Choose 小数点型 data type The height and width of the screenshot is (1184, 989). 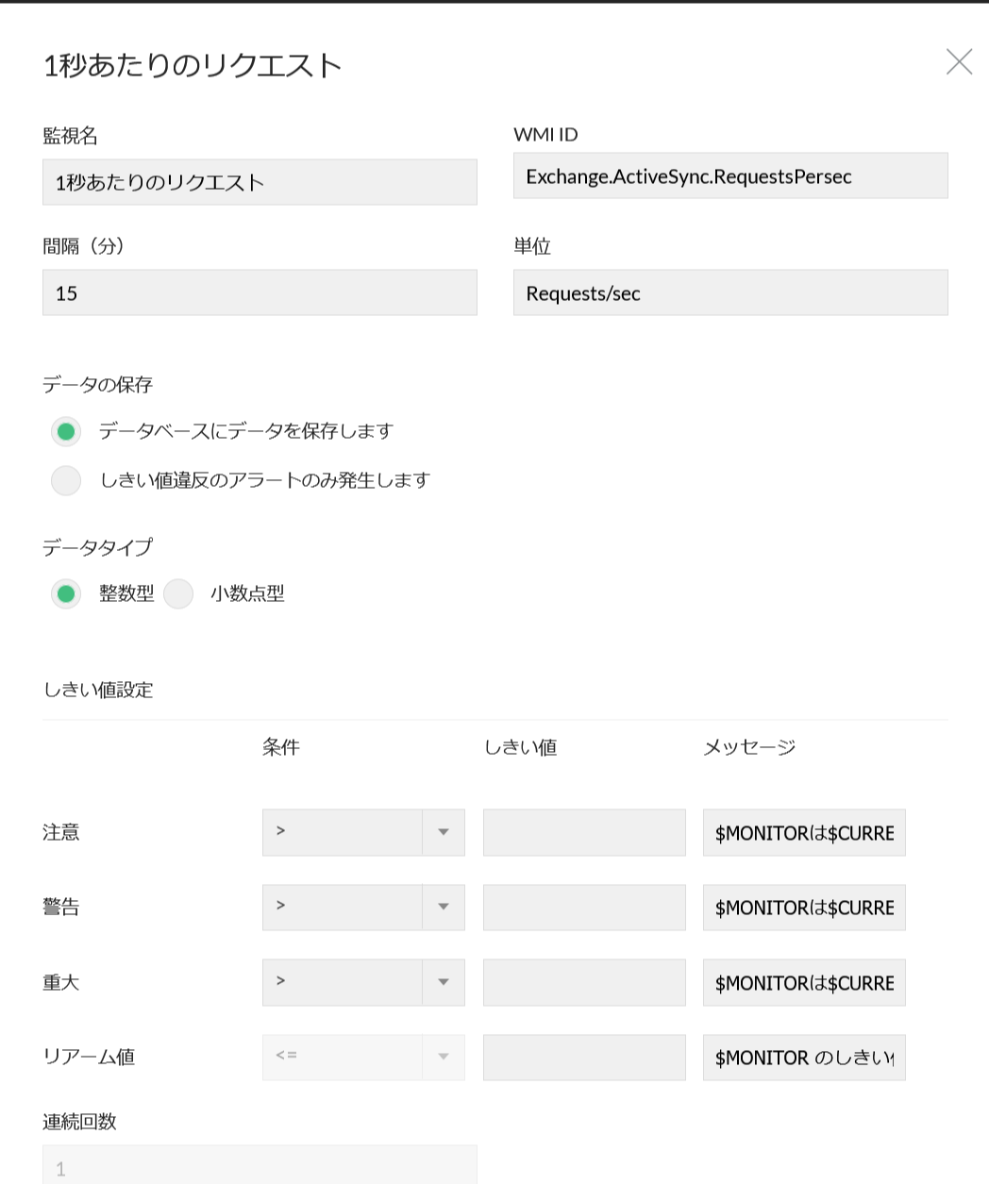point(178,594)
